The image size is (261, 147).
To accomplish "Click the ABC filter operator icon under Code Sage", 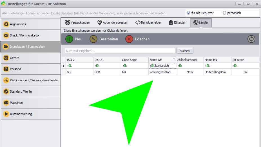I will [125, 66].
